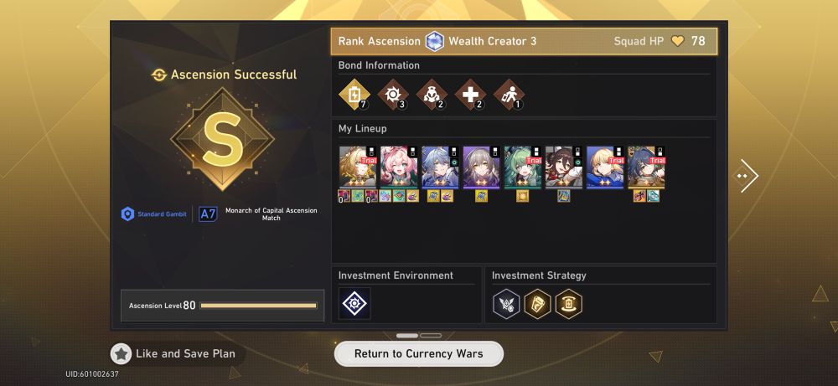Click Return to Currency Wars button

418,353
